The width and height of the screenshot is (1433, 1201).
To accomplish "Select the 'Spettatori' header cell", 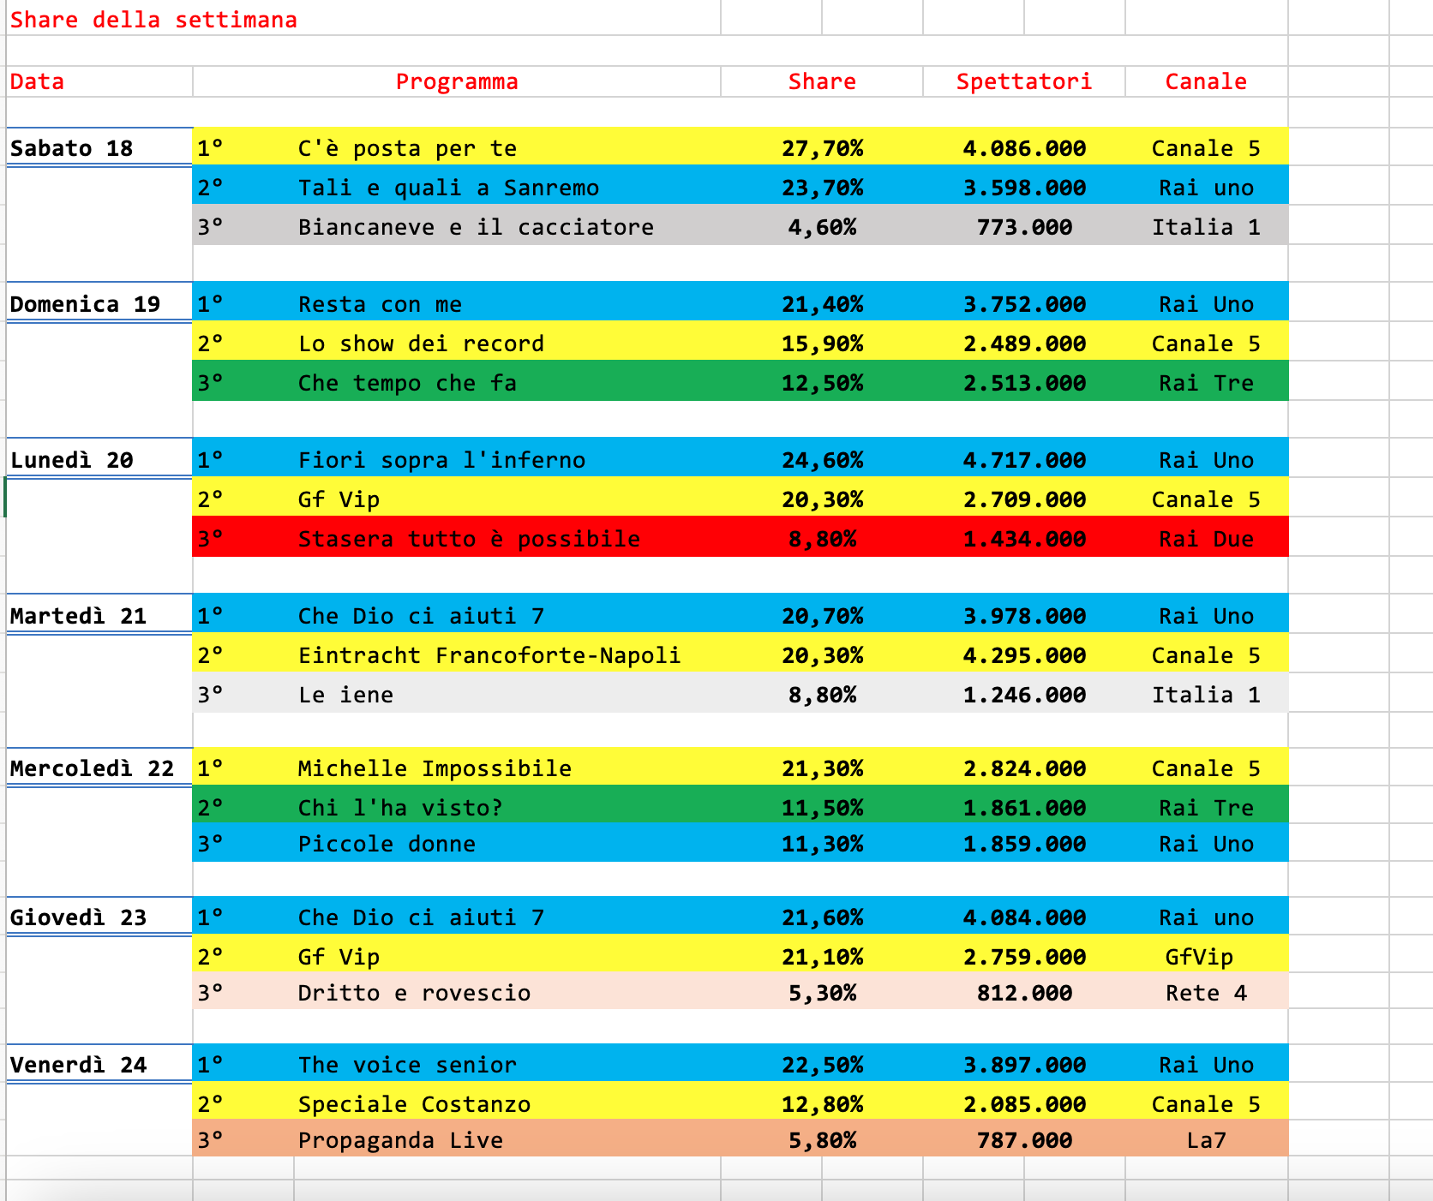I will 1023,81.
